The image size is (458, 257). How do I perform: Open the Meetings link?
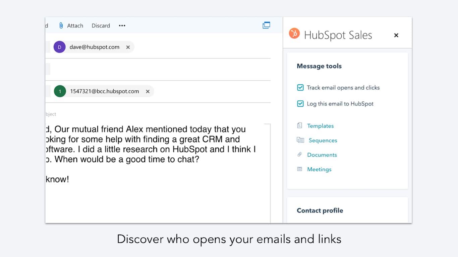319,169
